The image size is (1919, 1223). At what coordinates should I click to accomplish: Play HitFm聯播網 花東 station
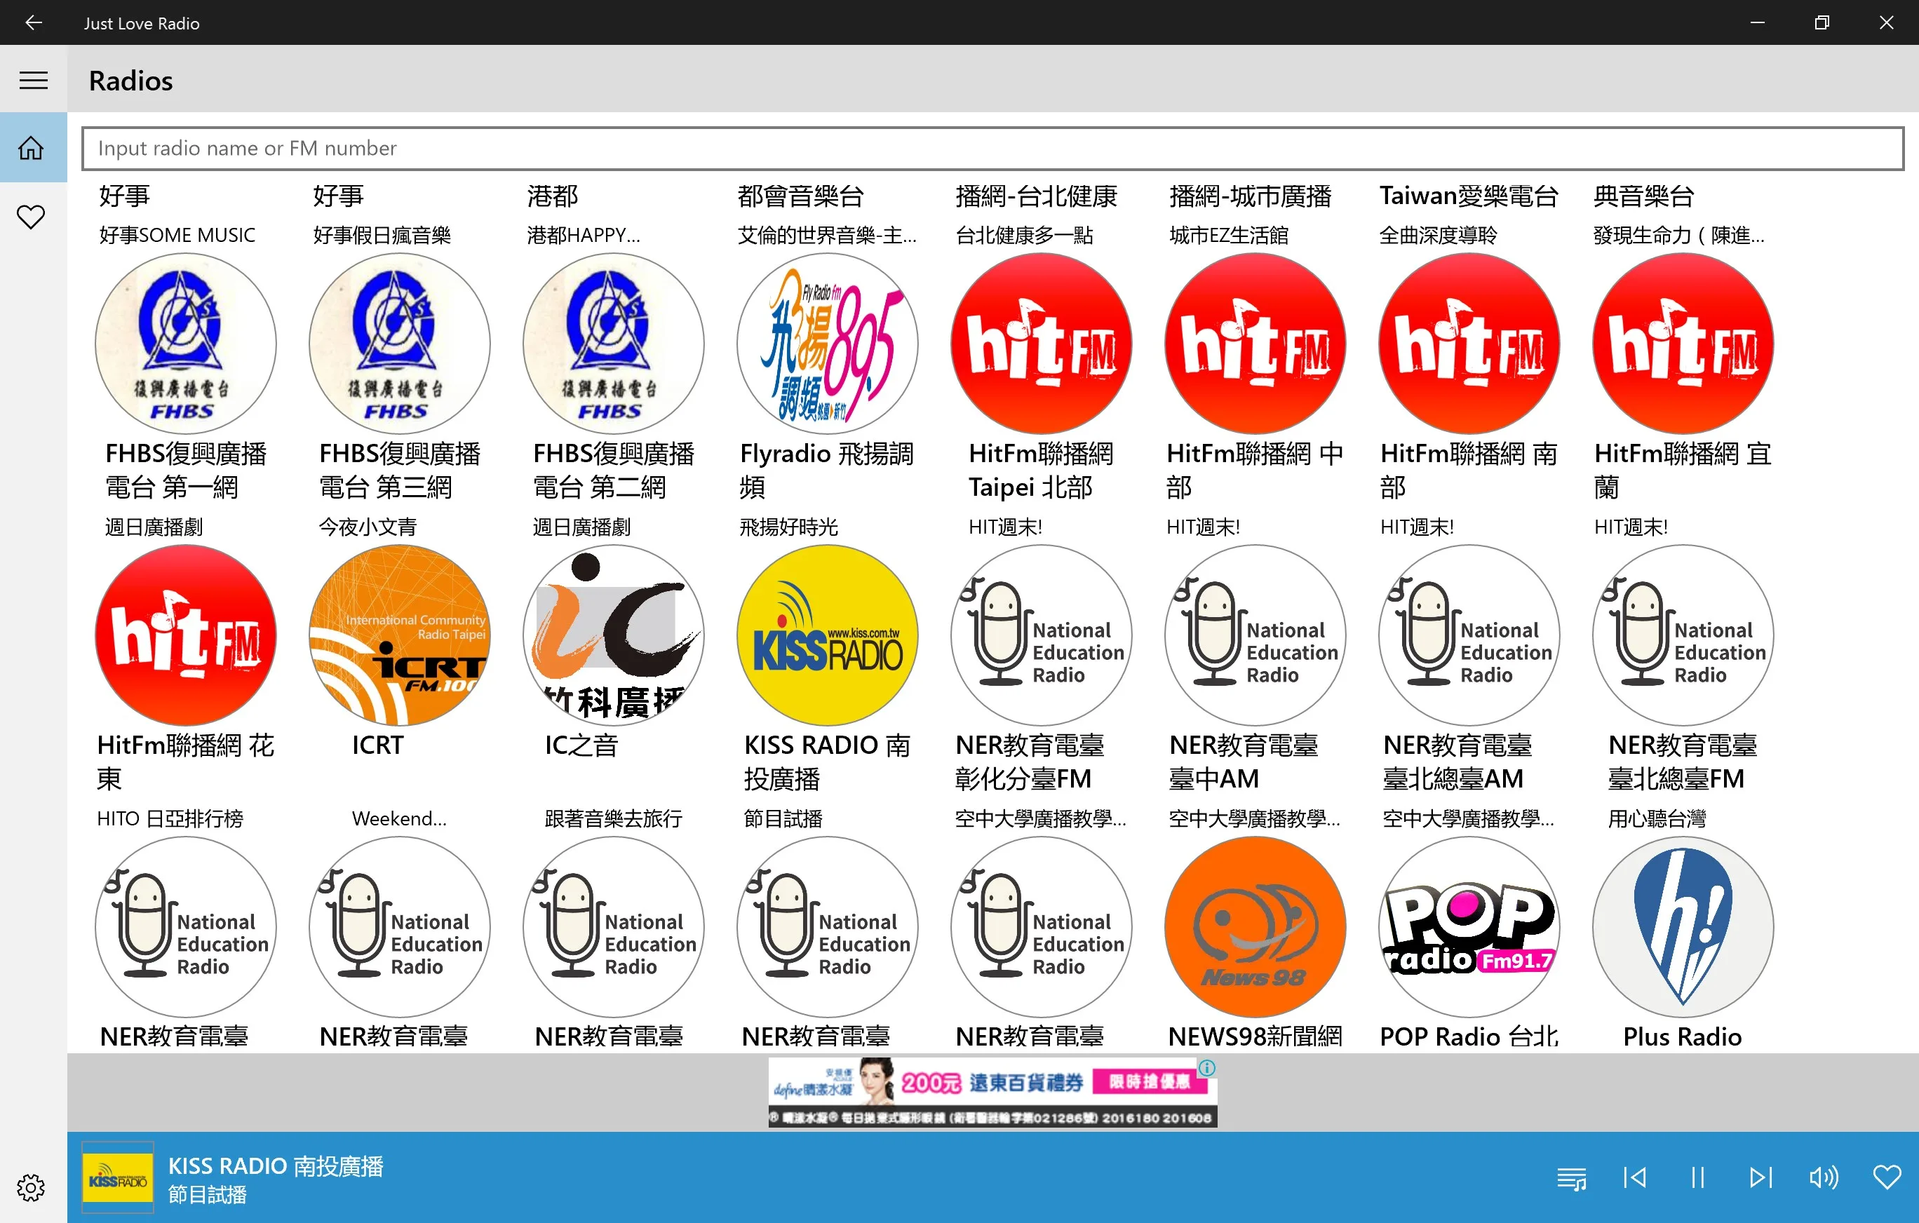(x=186, y=635)
